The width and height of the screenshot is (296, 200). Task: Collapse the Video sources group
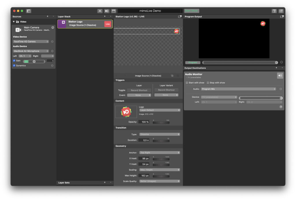coord(14,22)
